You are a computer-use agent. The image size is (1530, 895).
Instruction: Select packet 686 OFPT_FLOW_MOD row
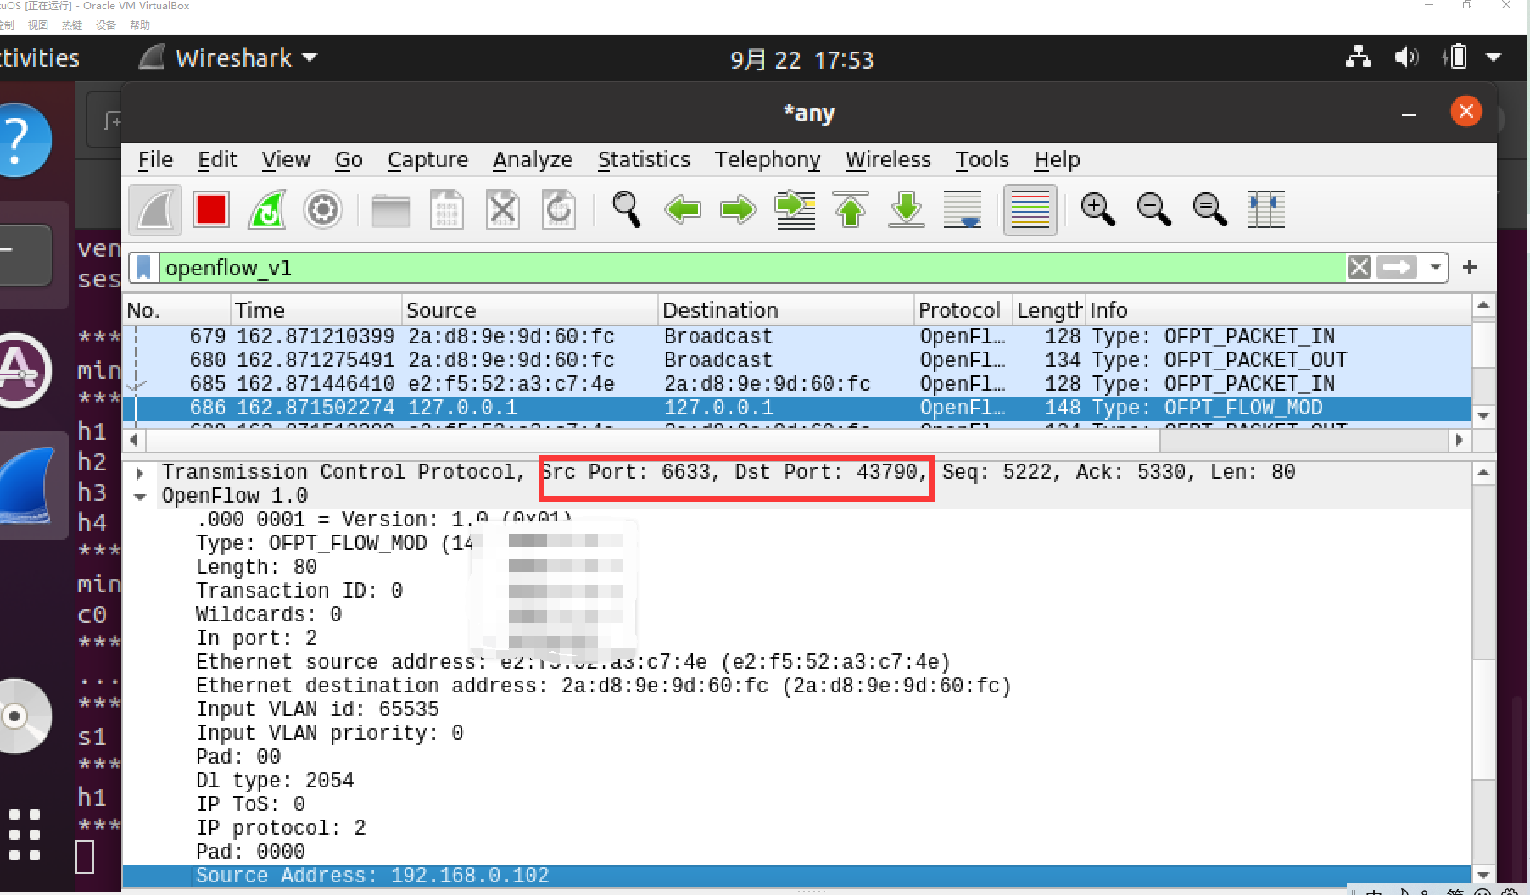[797, 408]
